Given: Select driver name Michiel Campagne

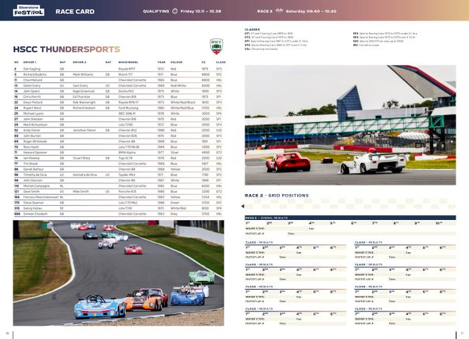Looking at the screenshot, I should 36,186.
